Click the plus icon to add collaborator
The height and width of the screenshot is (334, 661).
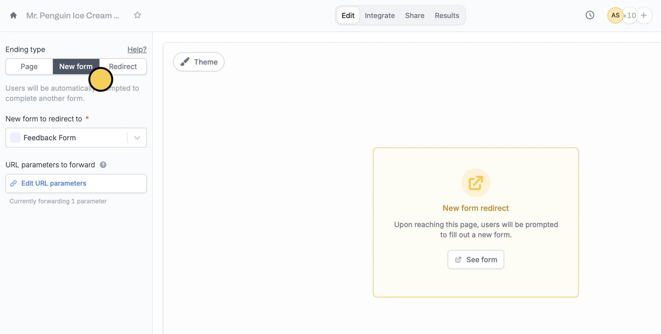coord(644,15)
